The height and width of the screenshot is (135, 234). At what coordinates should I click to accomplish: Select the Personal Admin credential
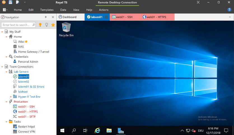(28, 62)
